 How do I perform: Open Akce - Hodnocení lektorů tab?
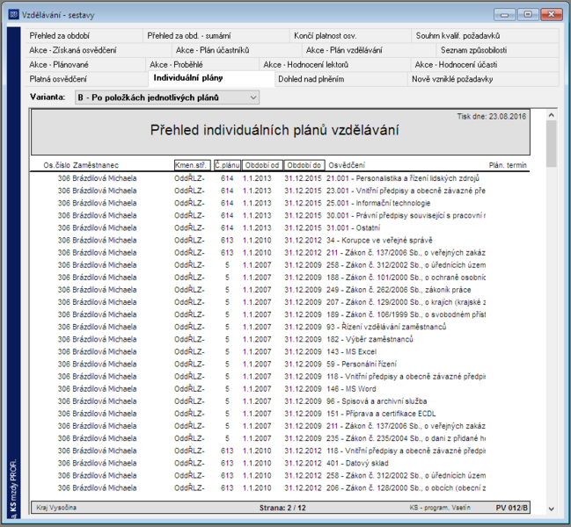334,65
